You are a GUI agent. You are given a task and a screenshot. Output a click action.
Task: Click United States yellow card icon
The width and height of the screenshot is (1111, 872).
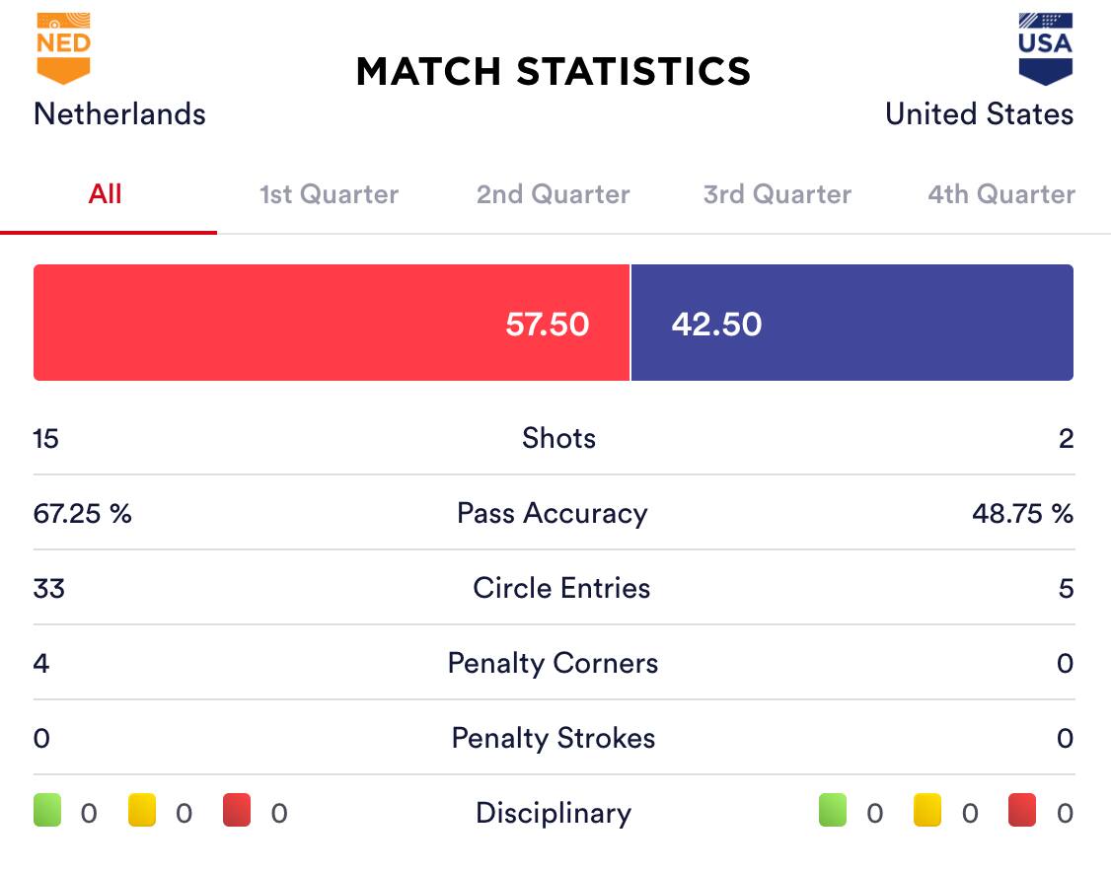point(927,811)
